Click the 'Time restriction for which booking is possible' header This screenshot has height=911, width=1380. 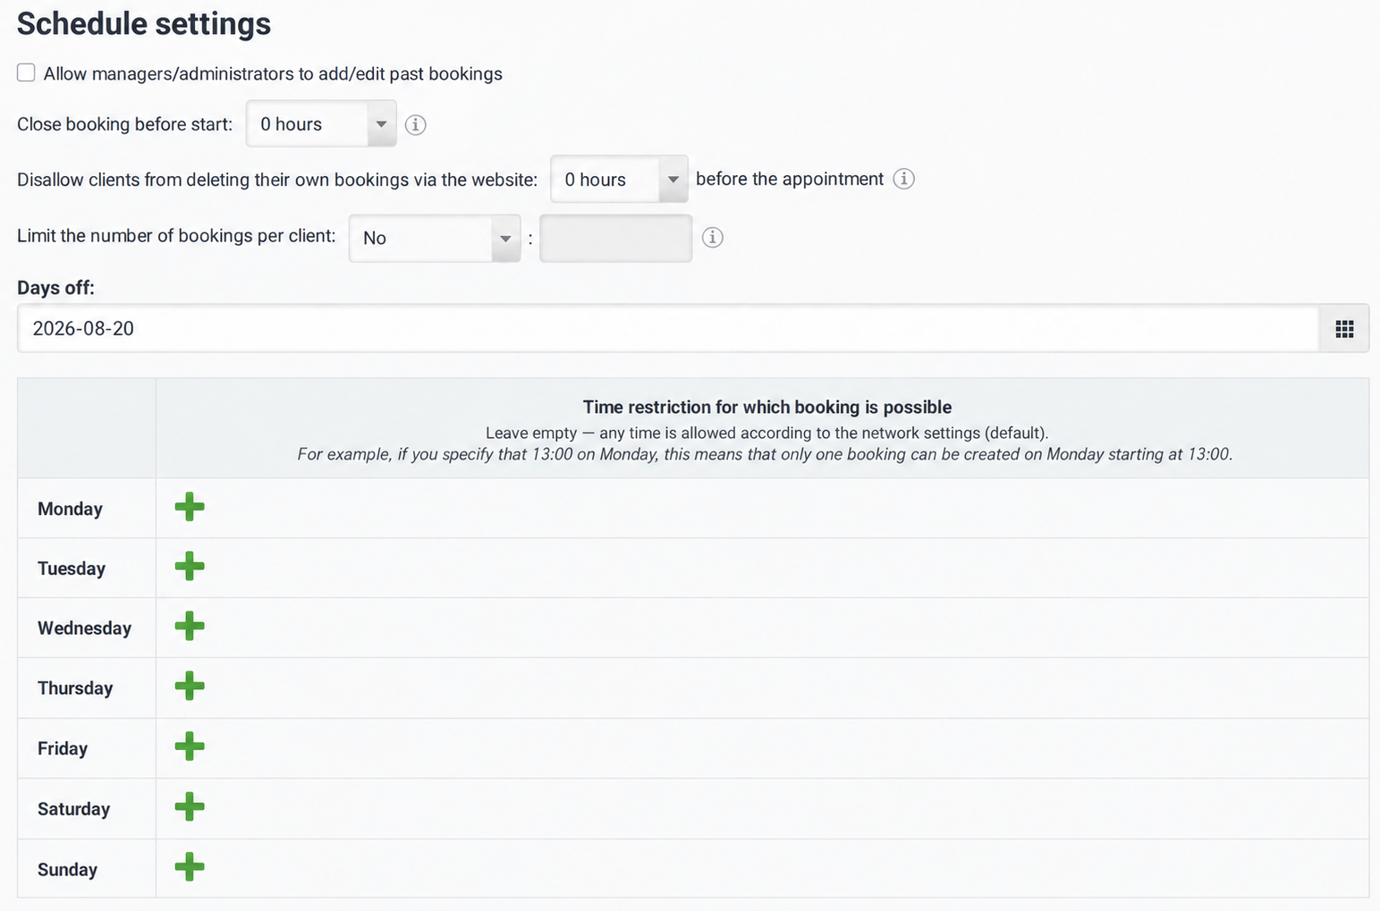point(767,407)
